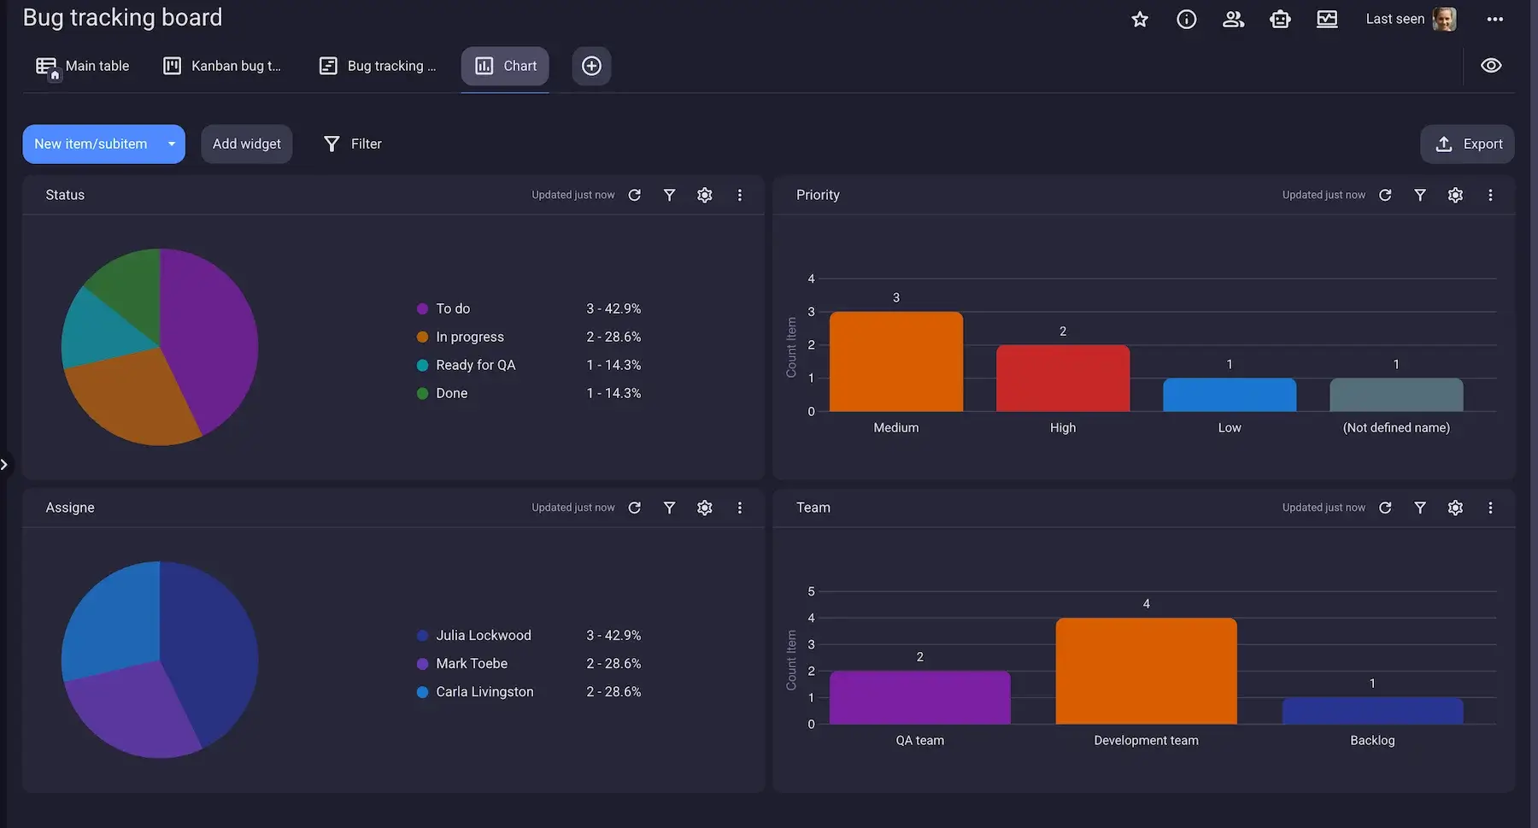The width and height of the screenshot is (1538, 828).
Task: Filter the Priority widget
Action: point(1420,195)
